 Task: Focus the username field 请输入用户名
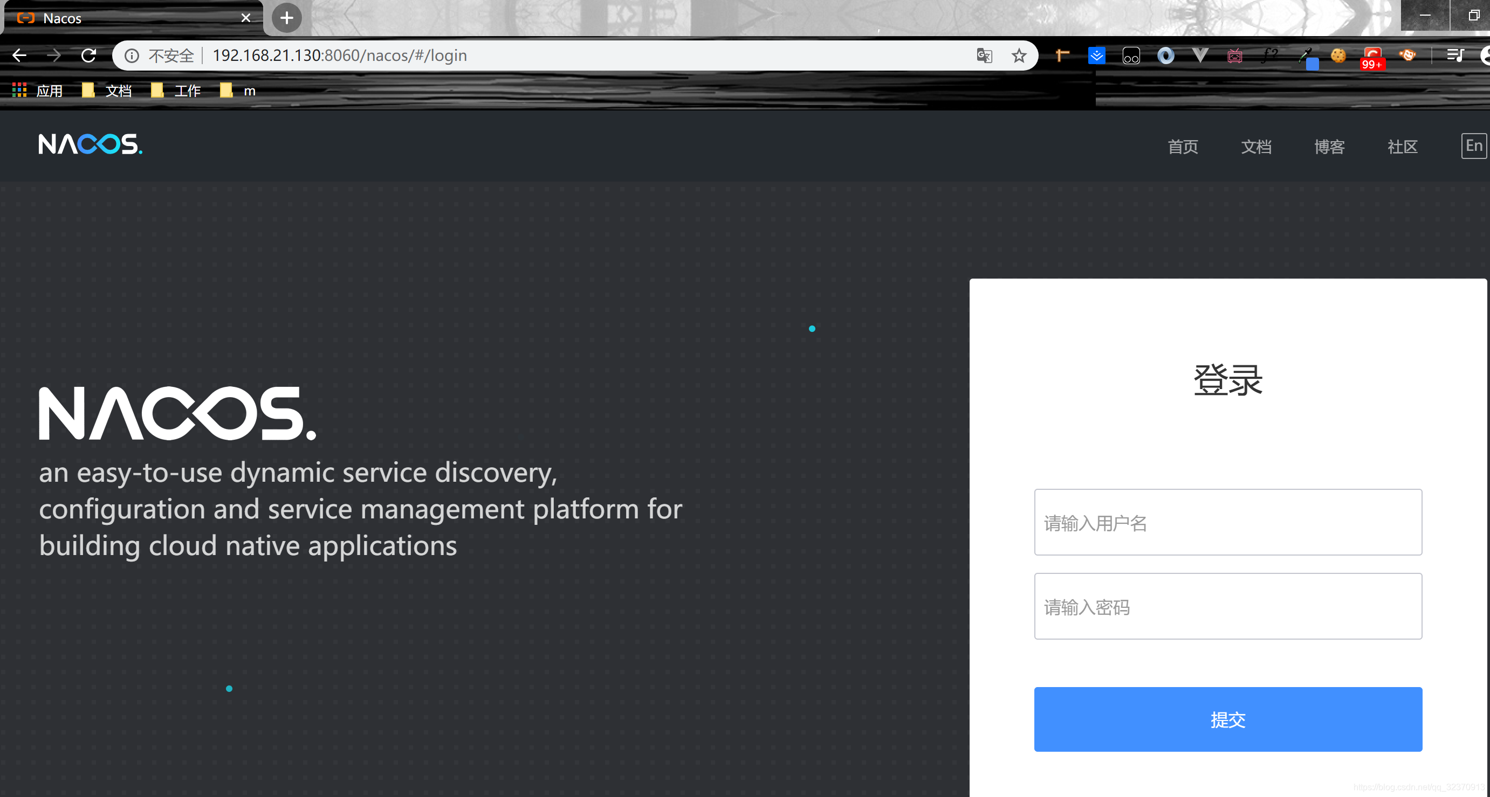(1228, 522)
